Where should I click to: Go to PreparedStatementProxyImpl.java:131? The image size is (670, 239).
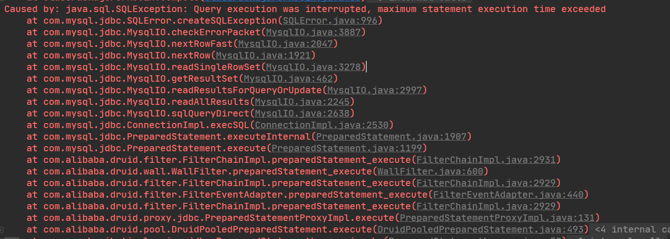point(497,218)
